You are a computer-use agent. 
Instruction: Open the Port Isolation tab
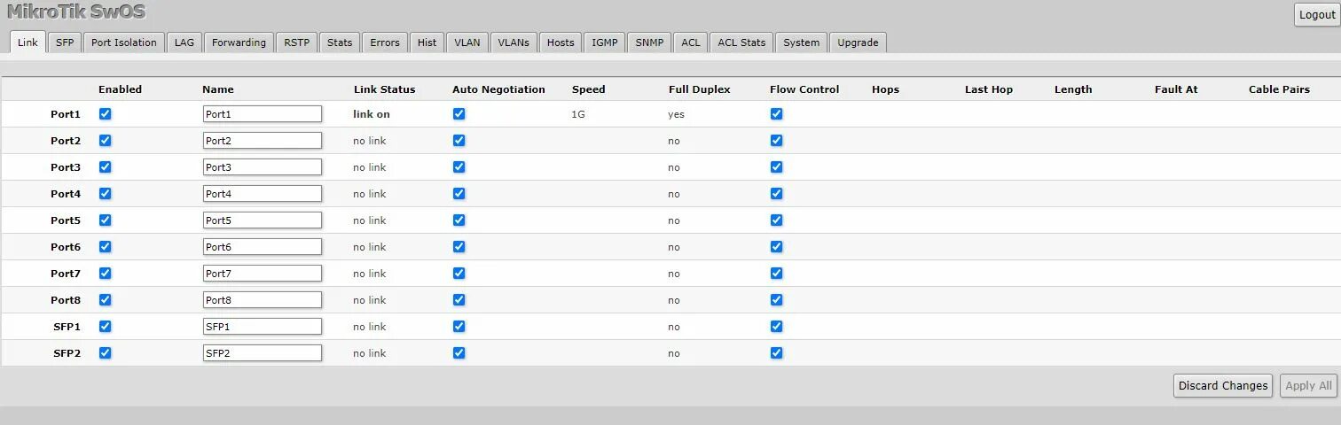click(x=124, y=42)
